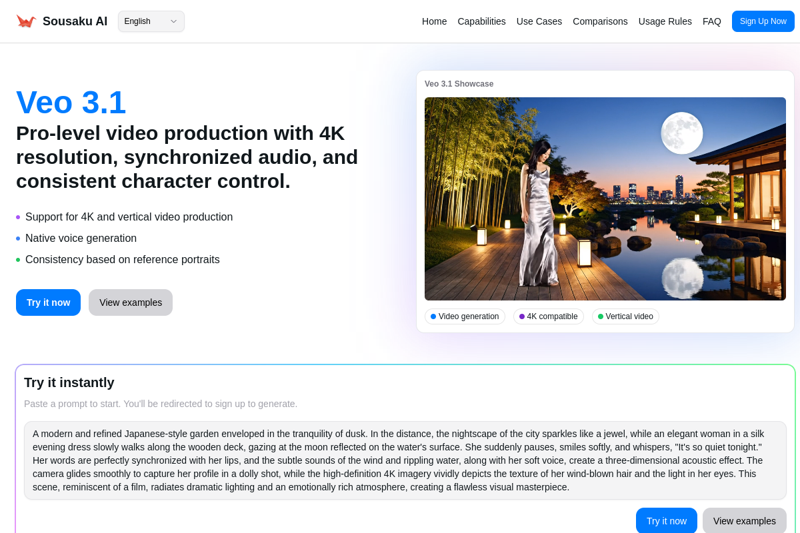Open the Comparisons section link

coord(600,21)
